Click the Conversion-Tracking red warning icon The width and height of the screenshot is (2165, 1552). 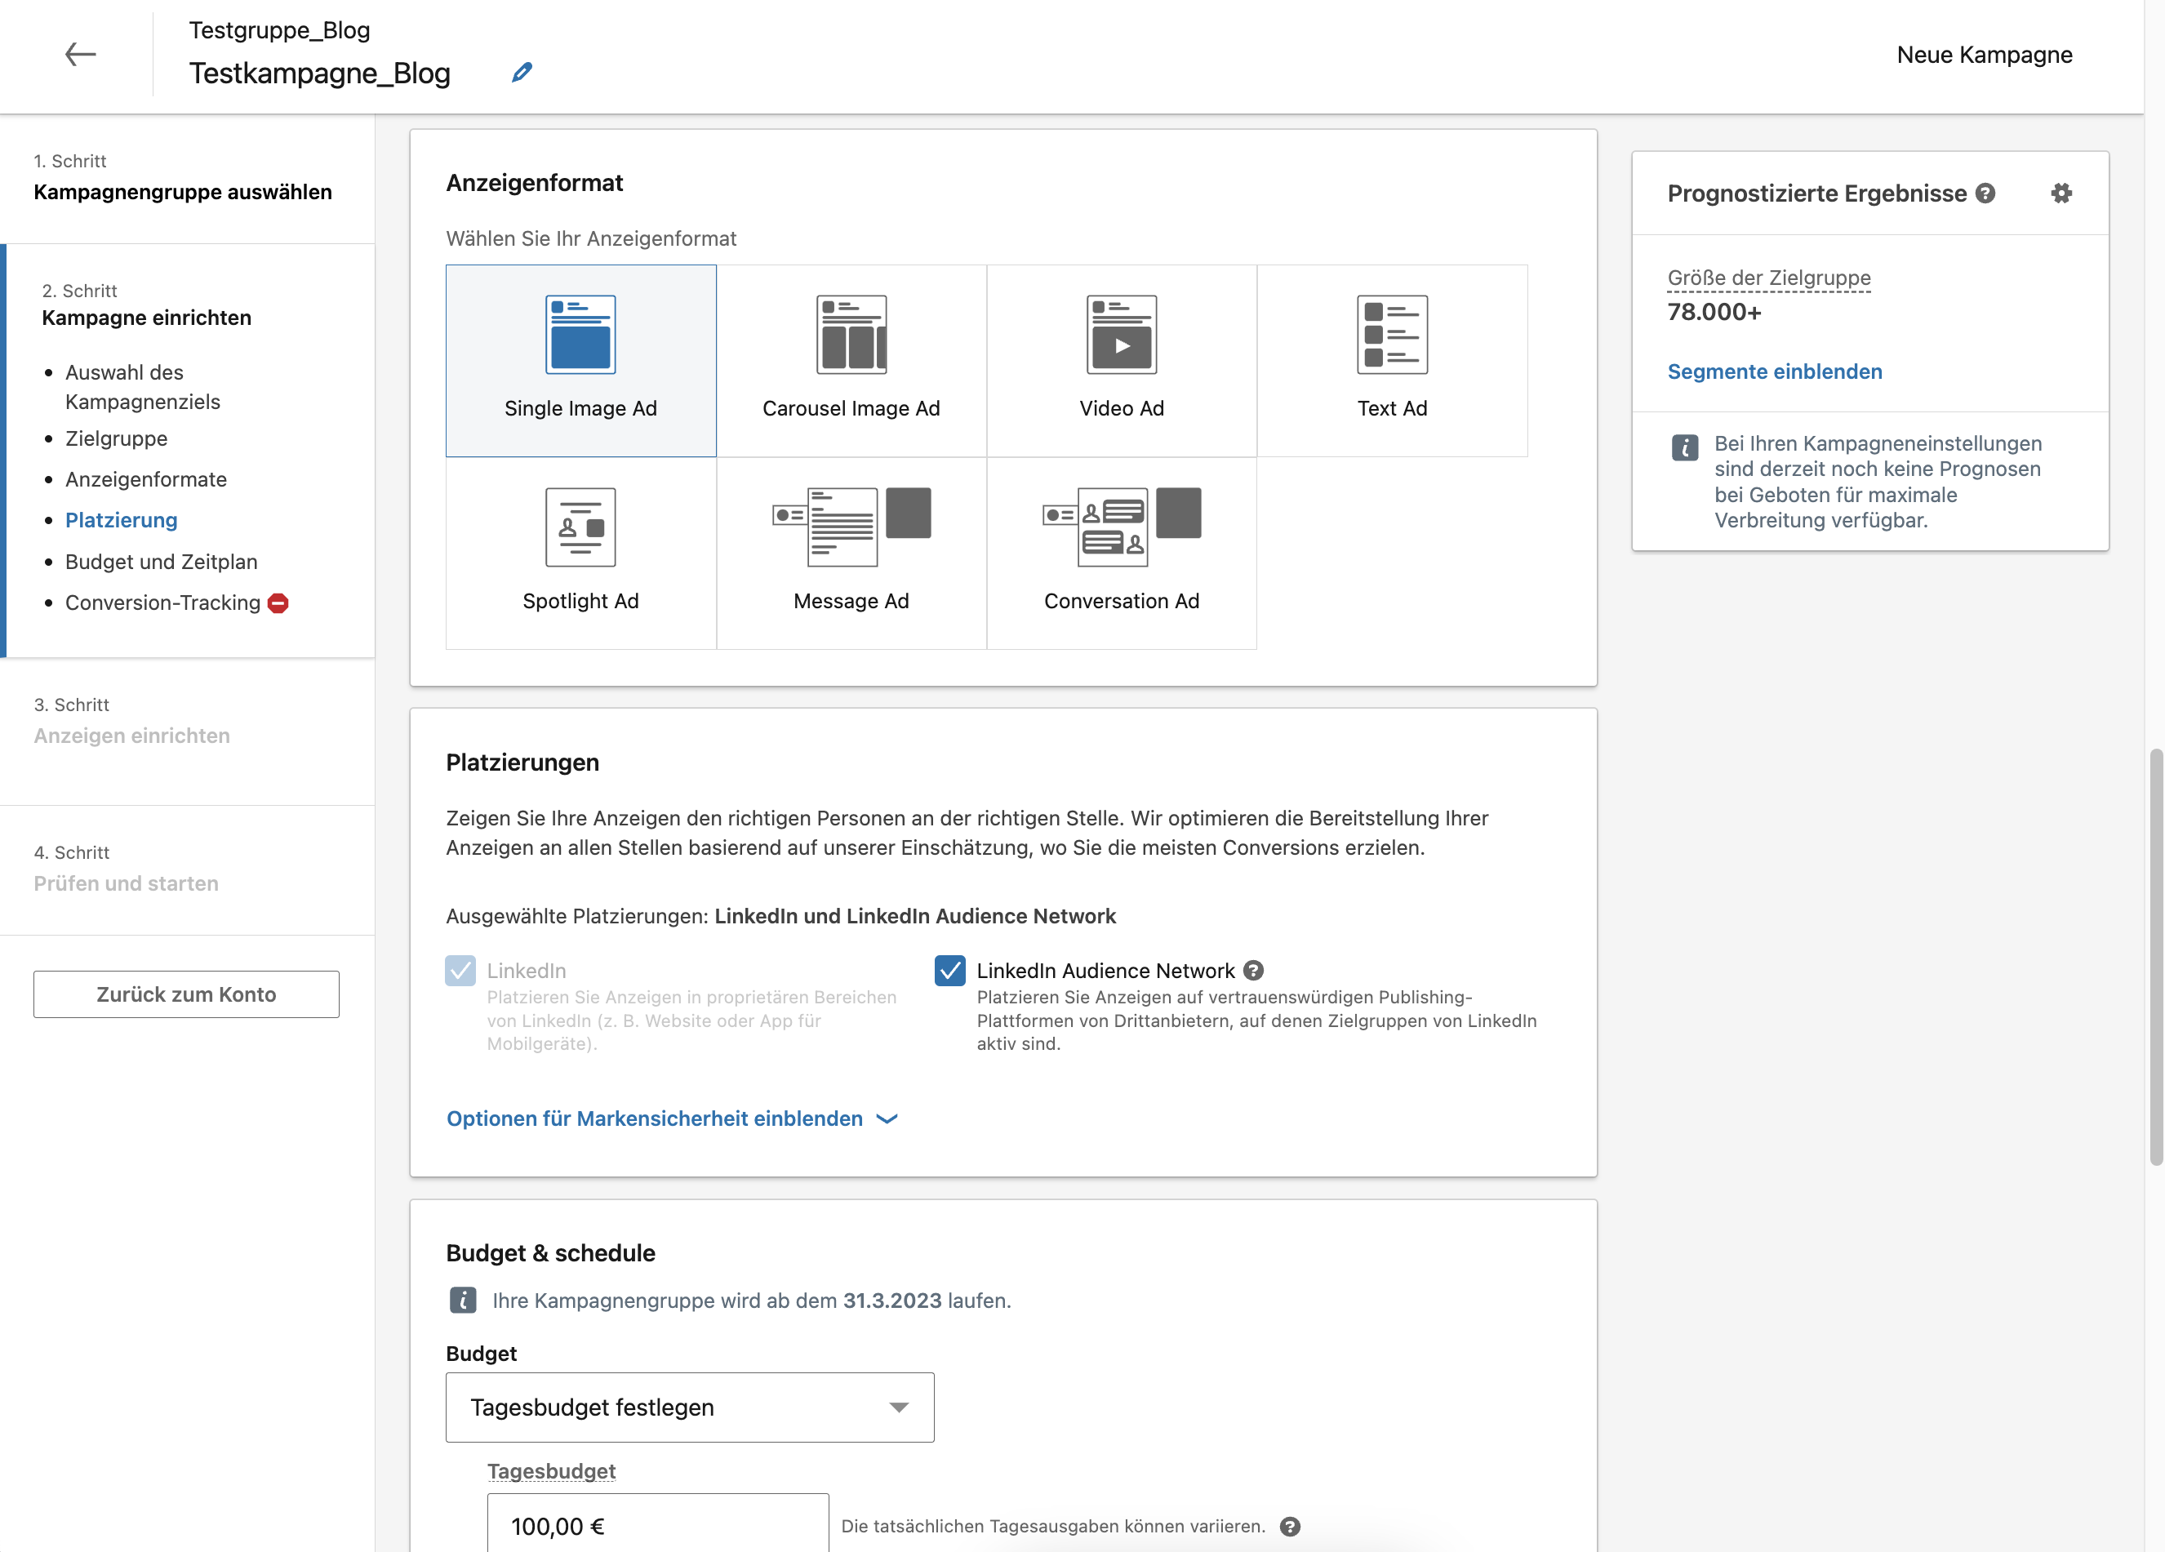click(x=278, y=603)
